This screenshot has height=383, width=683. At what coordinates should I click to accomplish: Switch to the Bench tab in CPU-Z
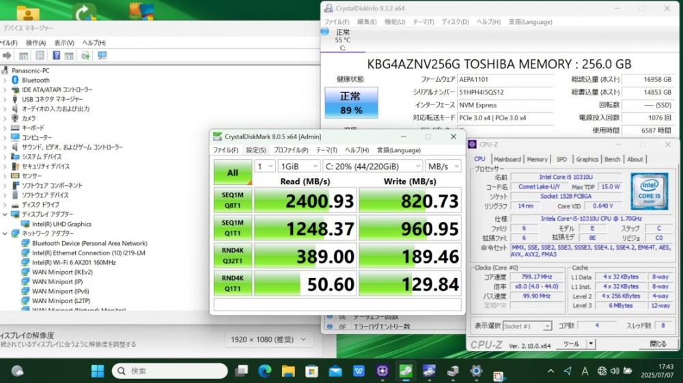coord(612,159)
